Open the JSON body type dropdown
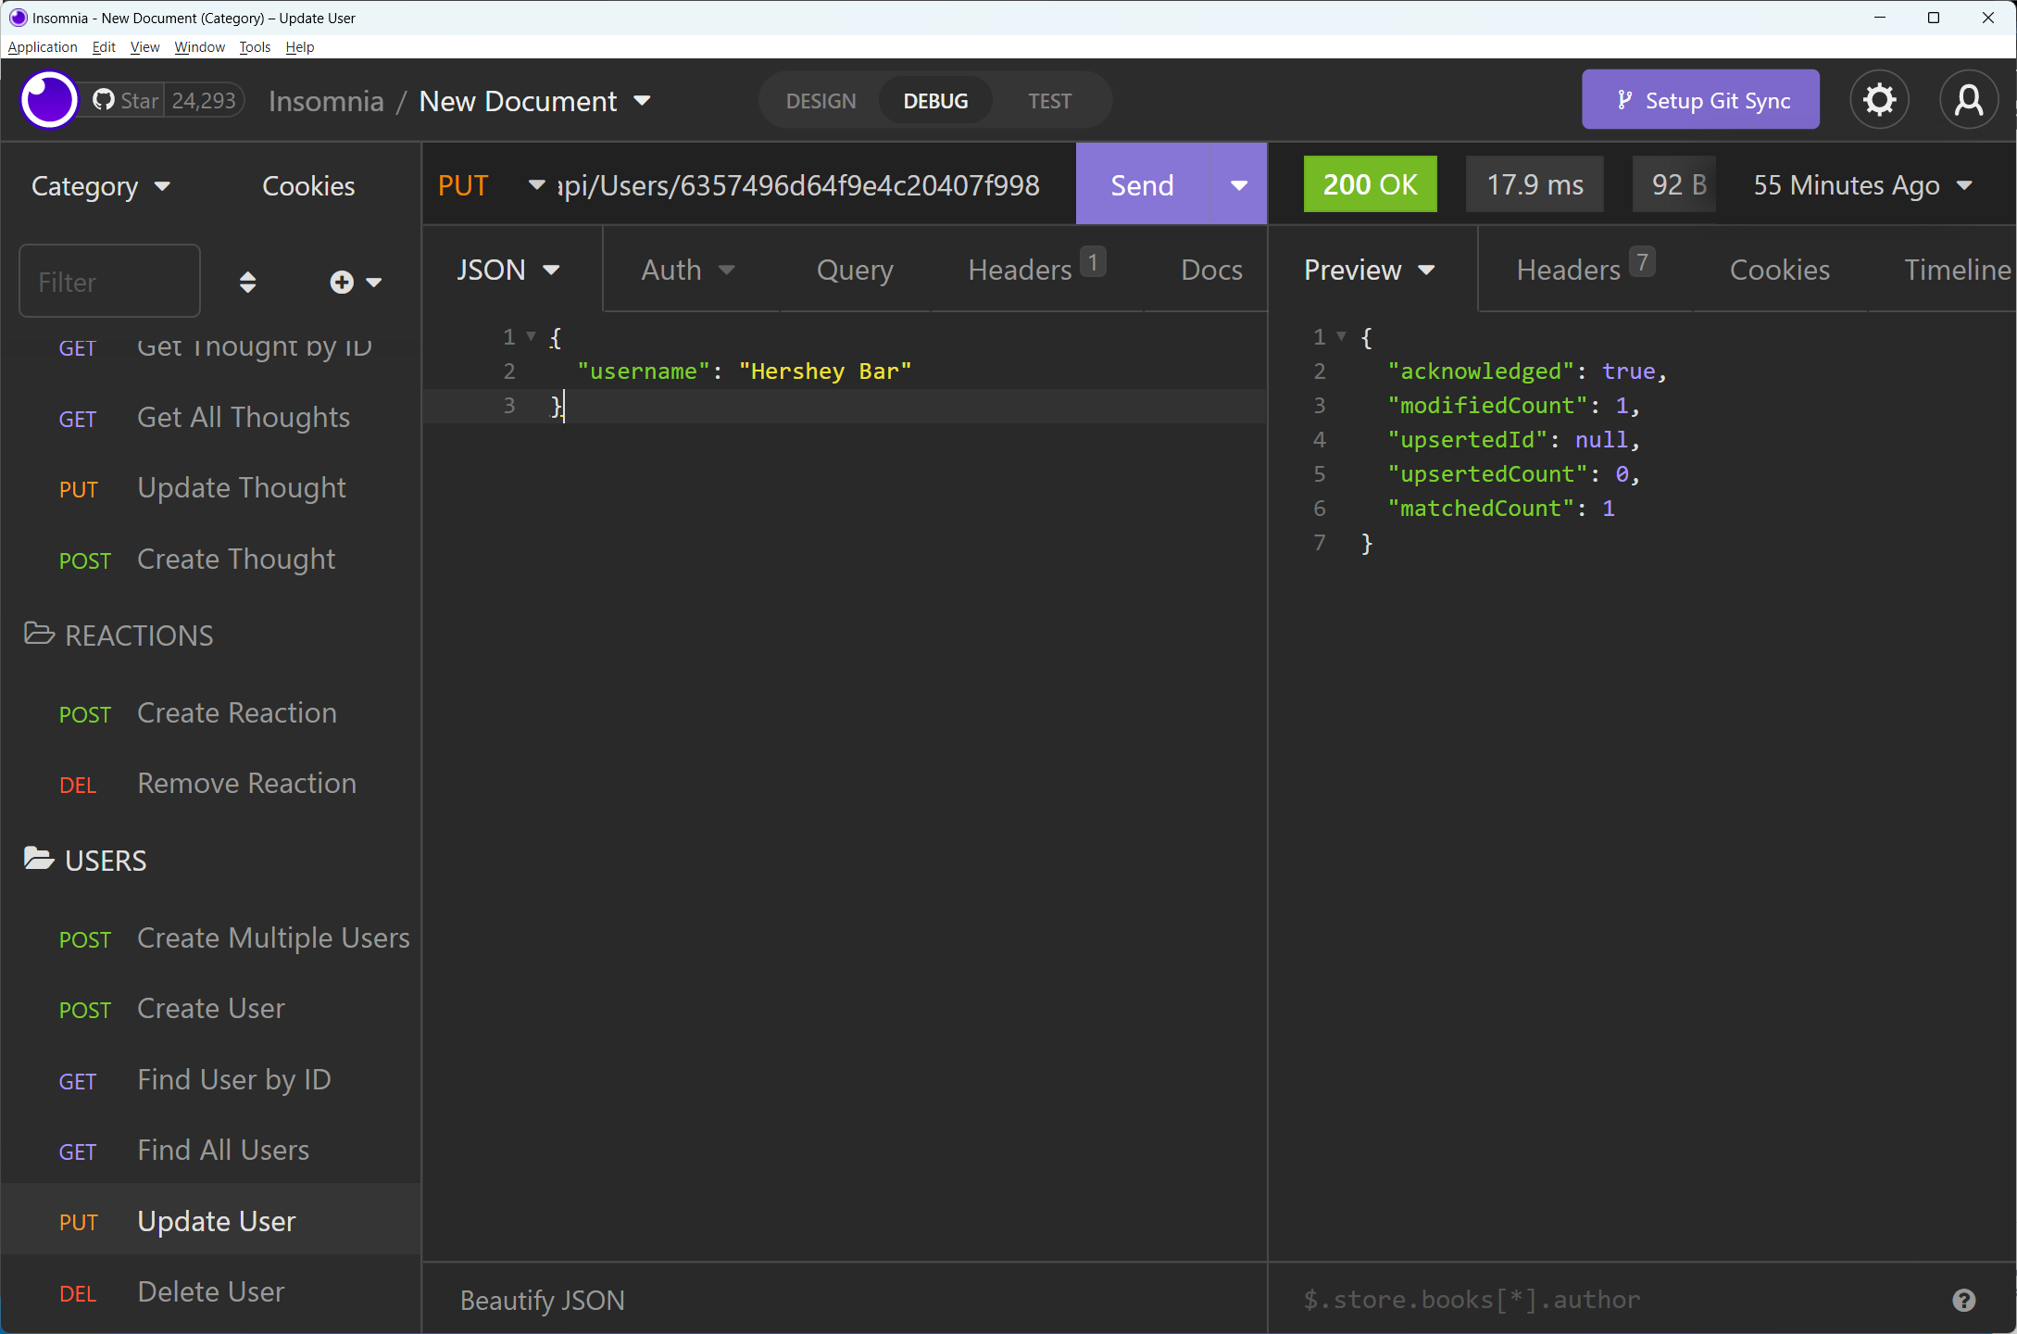The image size is (2017, 1334). pyautogui.click(x=508, y=270)
